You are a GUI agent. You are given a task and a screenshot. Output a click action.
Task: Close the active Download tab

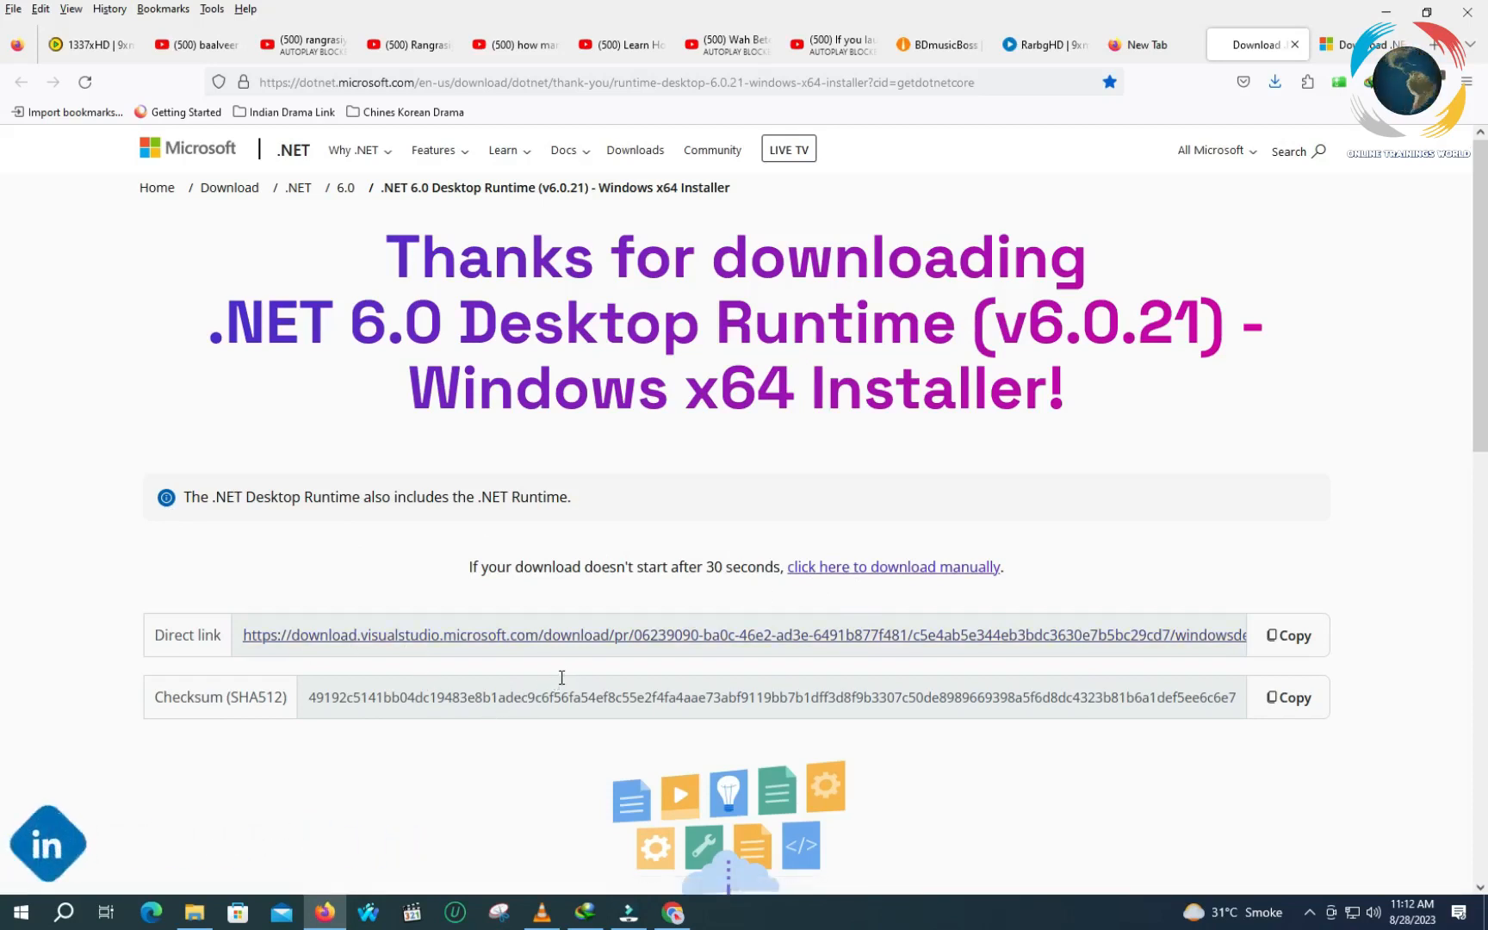click(x=1294, y=45)
